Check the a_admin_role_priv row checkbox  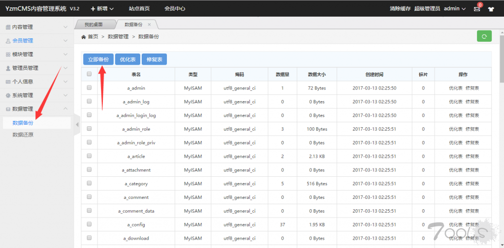90,142
